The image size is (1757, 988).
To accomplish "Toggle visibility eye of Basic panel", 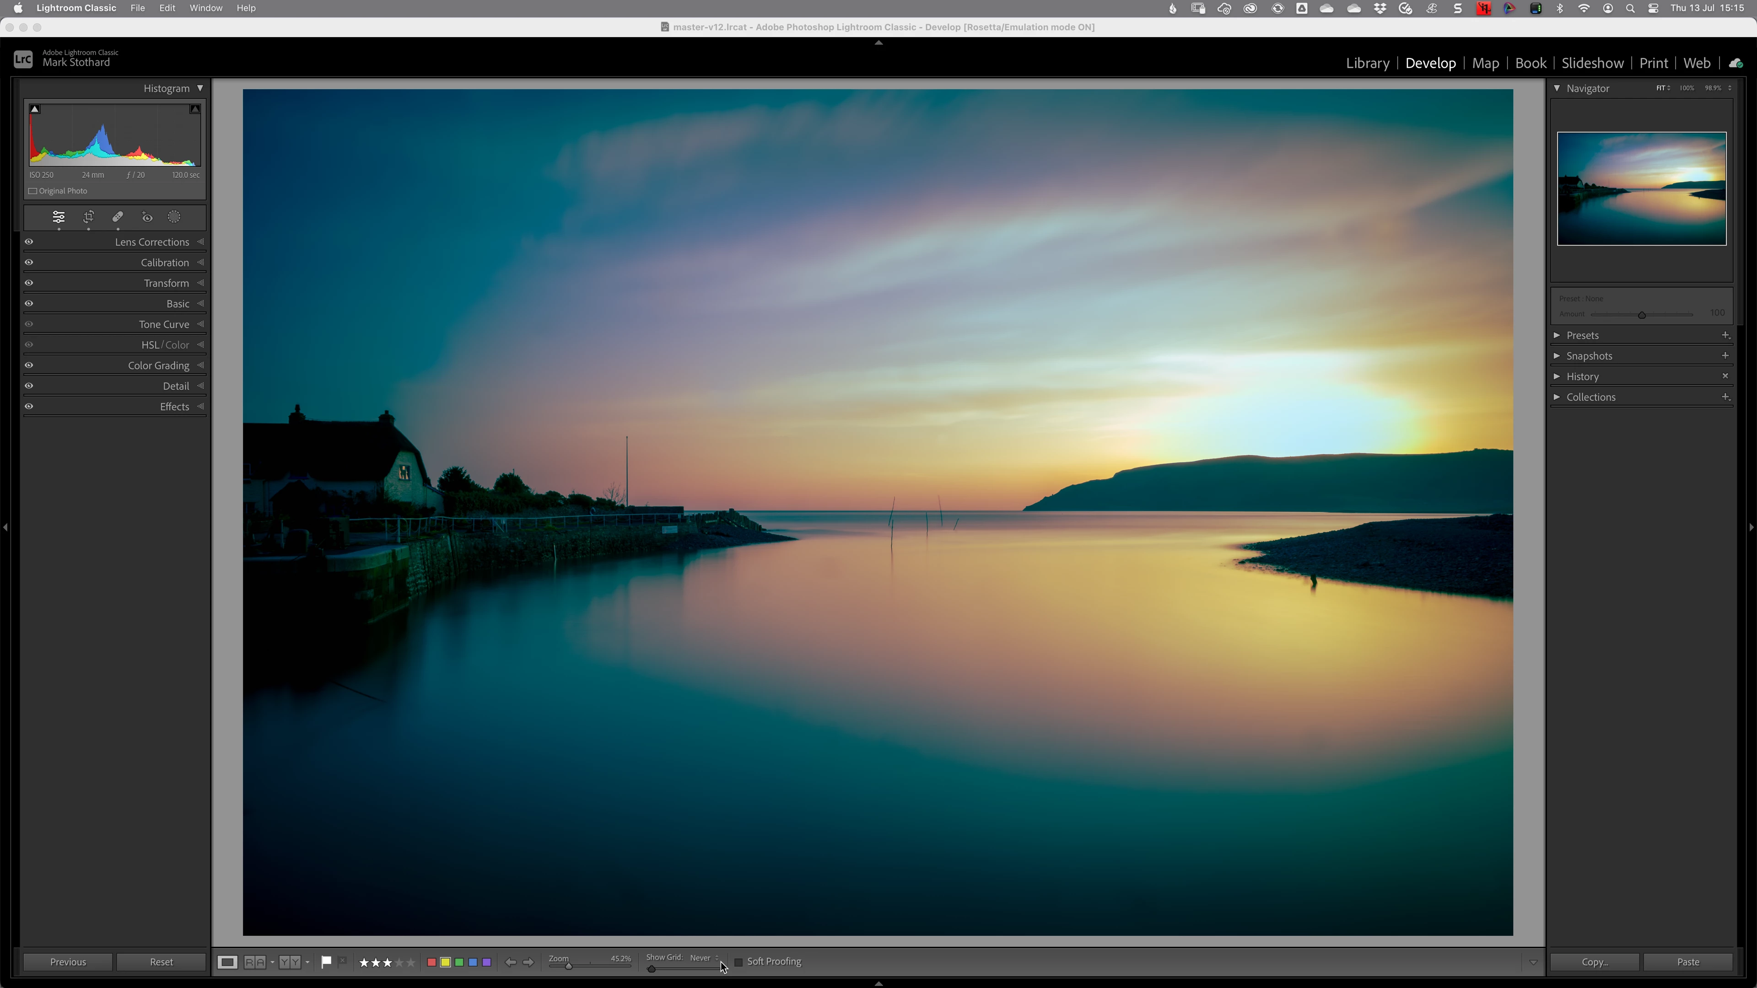I will point(29,303).
